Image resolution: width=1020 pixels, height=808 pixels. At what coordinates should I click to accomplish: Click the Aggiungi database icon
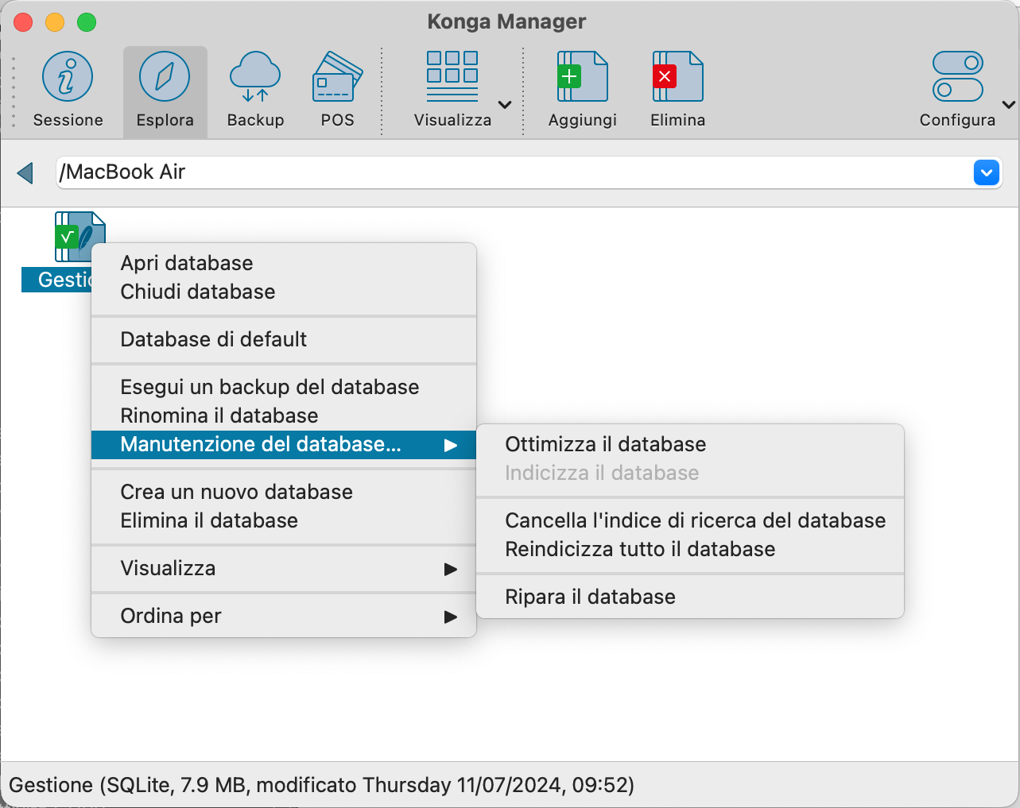[x=582, y=77]
